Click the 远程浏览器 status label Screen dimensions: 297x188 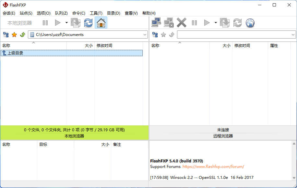223,136
